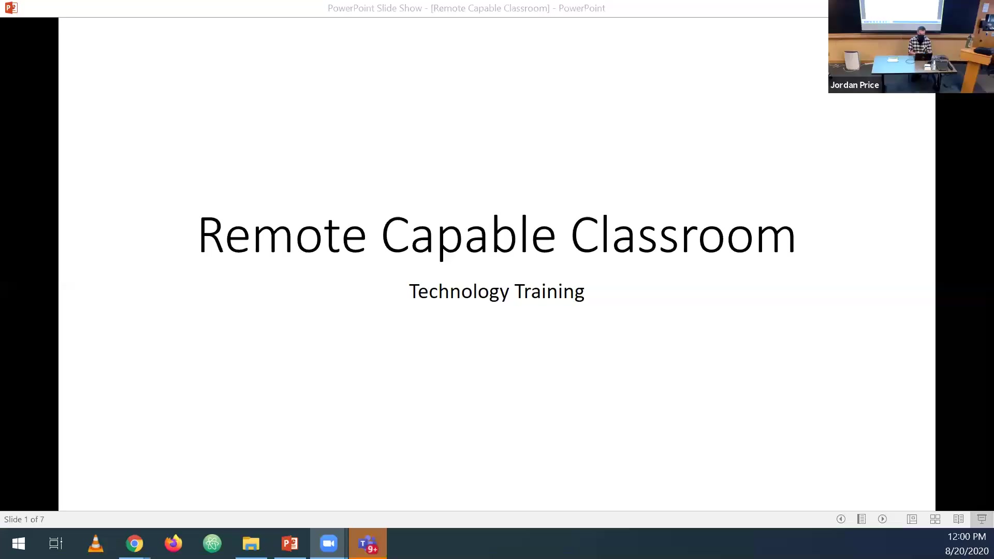Click the Windows Start button
Screen dimensions: 994x559
(x=18, y=543)
